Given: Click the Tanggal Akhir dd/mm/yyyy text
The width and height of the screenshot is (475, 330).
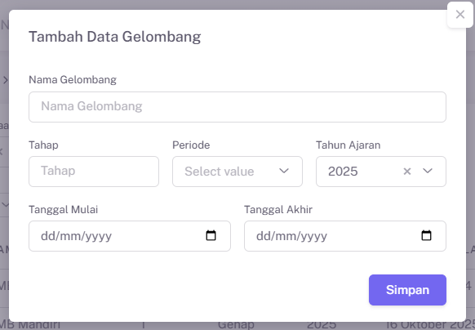Looking at the screenshot, I should click(x=291, y=236).
